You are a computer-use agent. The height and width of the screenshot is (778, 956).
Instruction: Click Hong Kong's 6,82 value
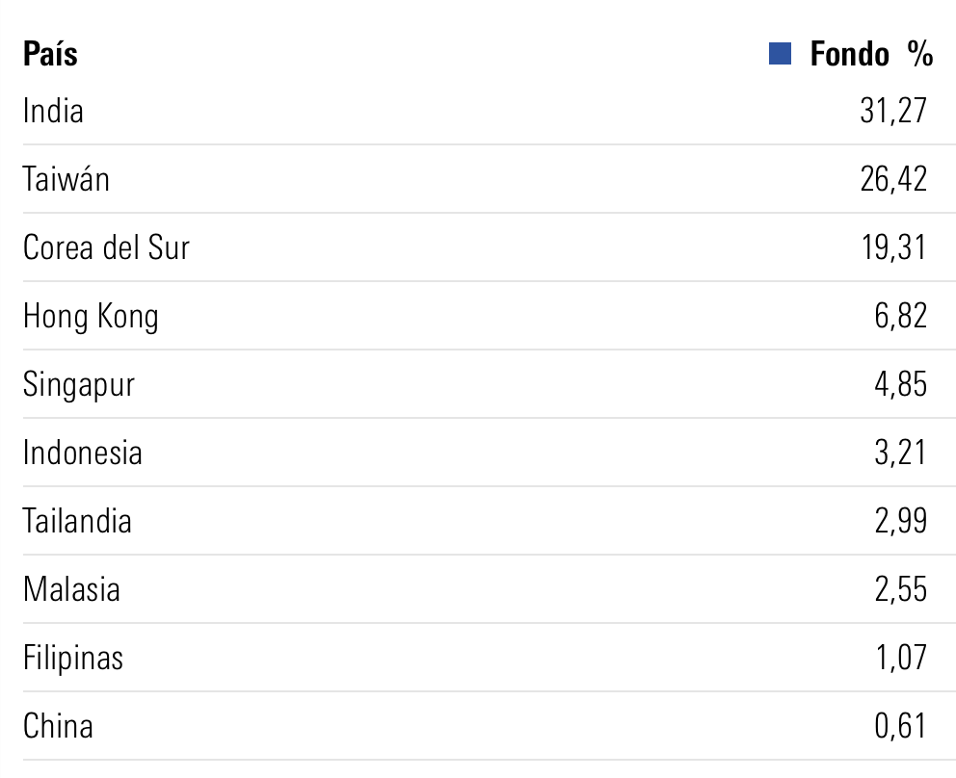pos(900,316)
